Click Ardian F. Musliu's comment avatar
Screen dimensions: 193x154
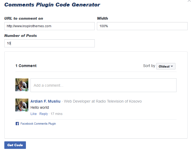22,105
